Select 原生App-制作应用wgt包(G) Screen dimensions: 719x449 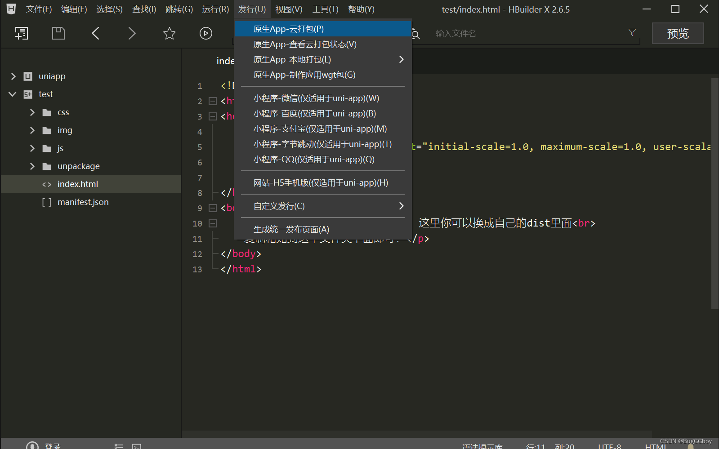coord(322,75)
